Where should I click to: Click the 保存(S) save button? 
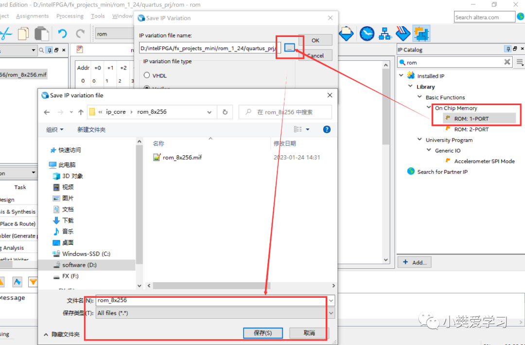tap(263, 333)
